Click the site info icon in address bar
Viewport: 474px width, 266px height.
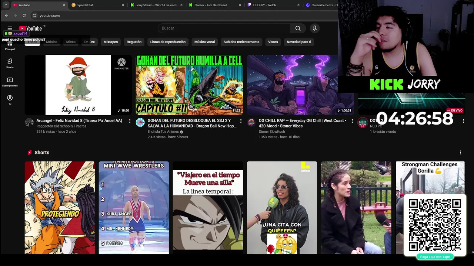coord(35,16)
